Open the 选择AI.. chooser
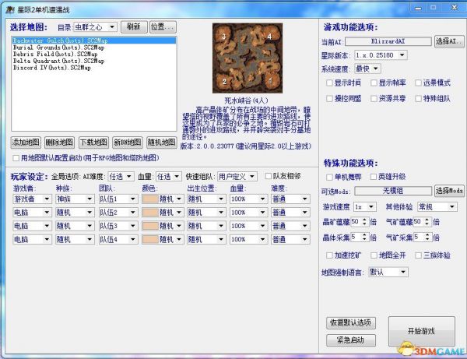The width and height of the screenshot is (467, 359). [x=447, y=40]
